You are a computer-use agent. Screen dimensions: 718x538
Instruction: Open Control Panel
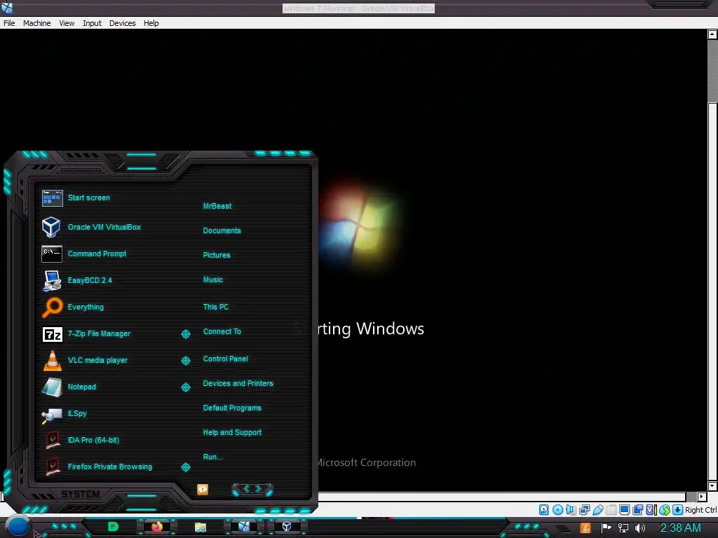point(225,359)
